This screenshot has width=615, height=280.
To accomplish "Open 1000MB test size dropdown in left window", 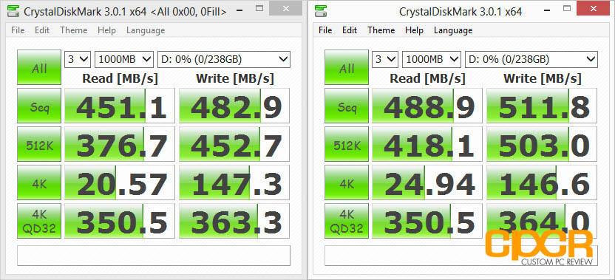I will point(124,60).
